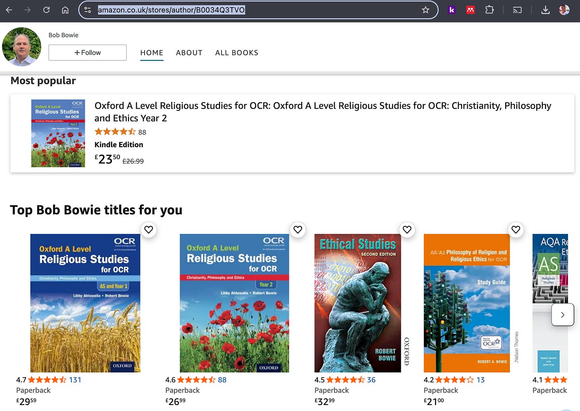Screen dimensions: 580x411
Task: Follow Bob Bowie
Action: [88, 53]
